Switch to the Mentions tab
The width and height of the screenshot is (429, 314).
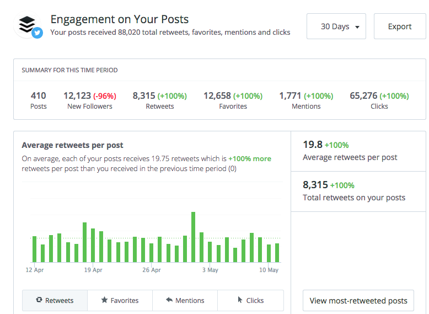pyautogui.click(x=185, y=301)
